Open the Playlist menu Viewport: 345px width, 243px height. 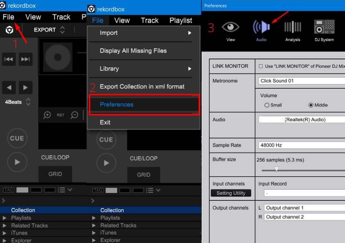(181, 20)
